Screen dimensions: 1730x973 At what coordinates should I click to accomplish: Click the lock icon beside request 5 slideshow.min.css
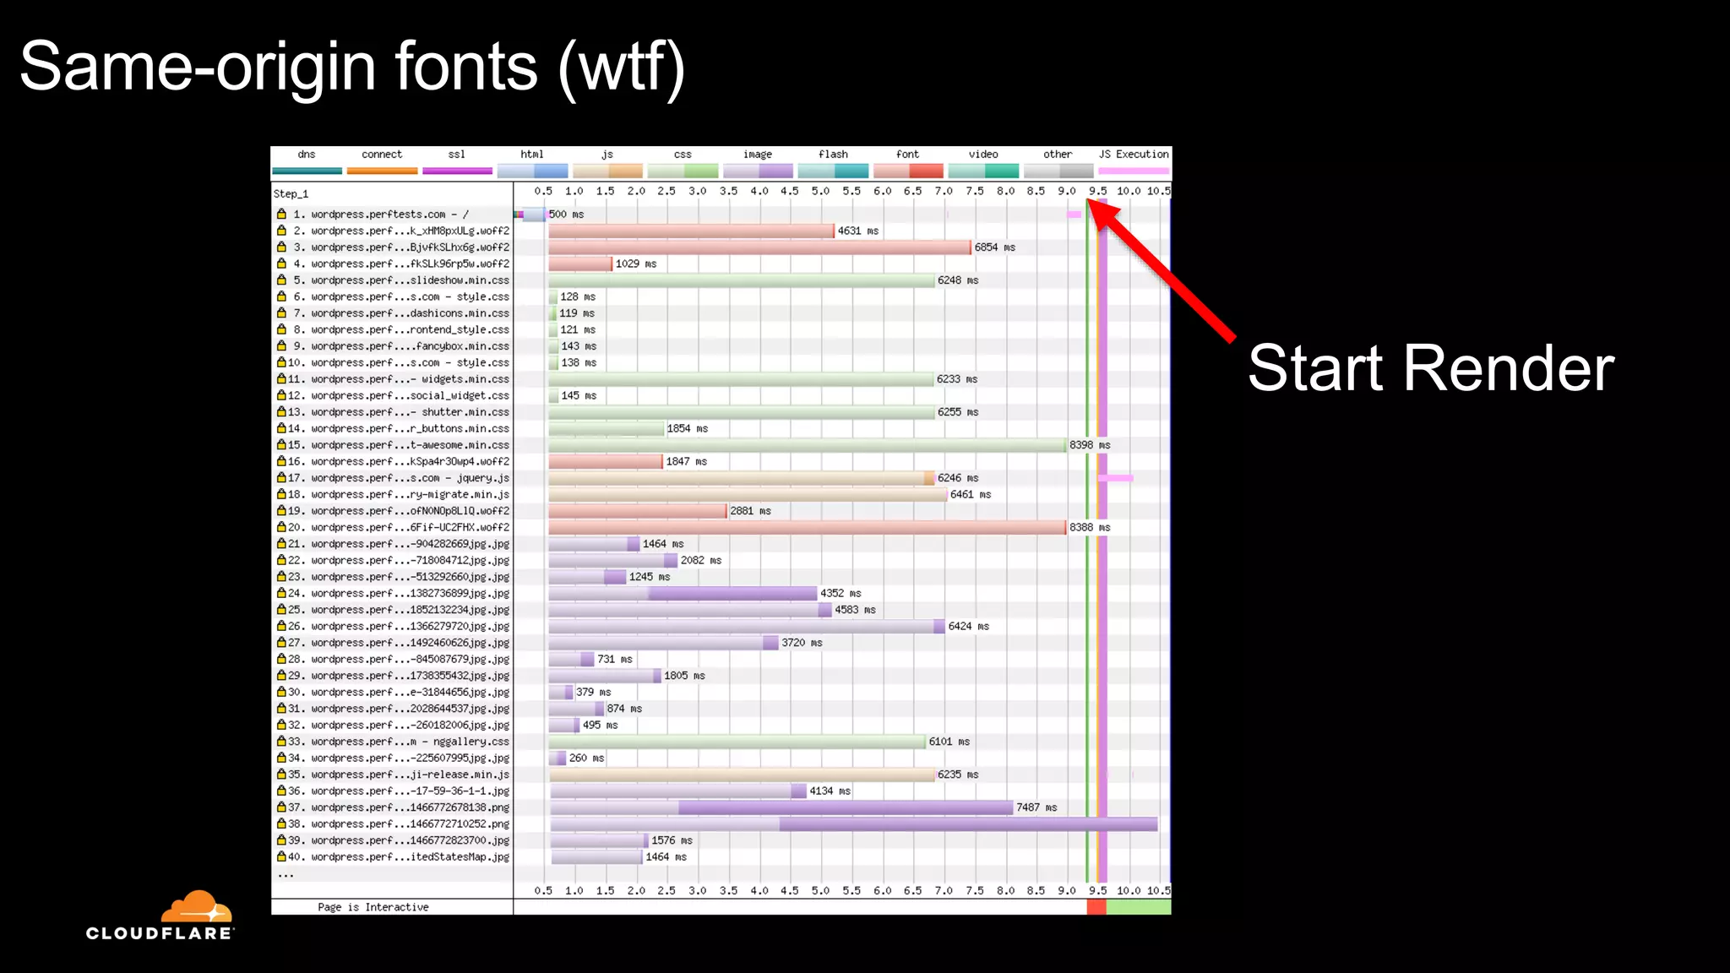tap(281, 280)
